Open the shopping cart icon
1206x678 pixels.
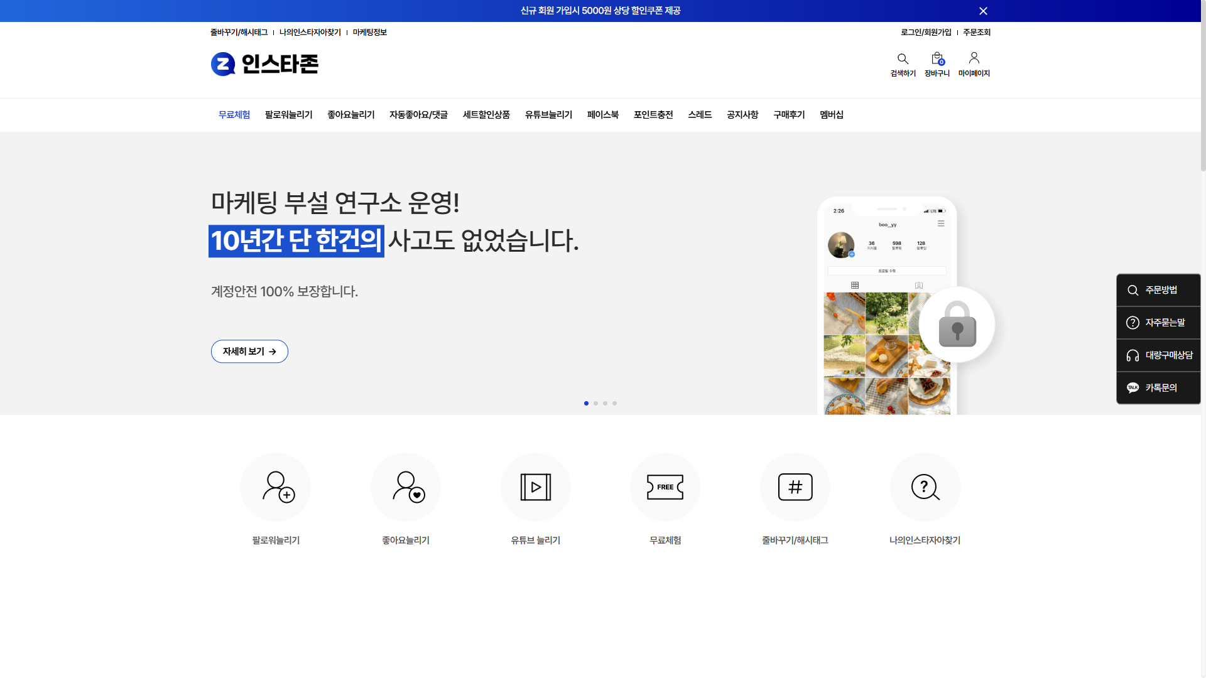click(x=937, y=59)
